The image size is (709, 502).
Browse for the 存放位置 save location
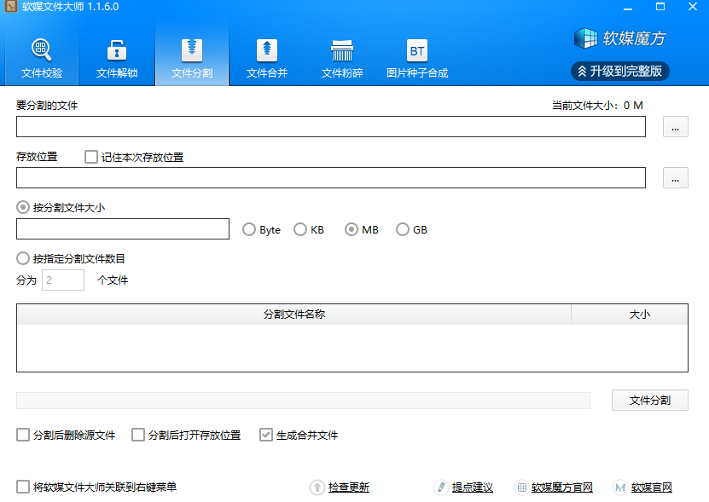click(x=675, y=178)
